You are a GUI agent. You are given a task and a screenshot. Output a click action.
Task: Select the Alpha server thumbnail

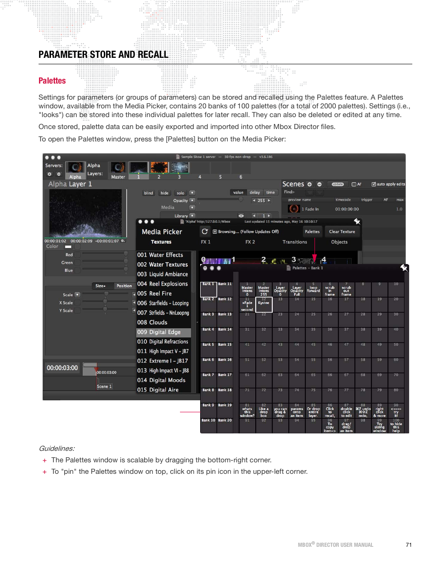75,170
